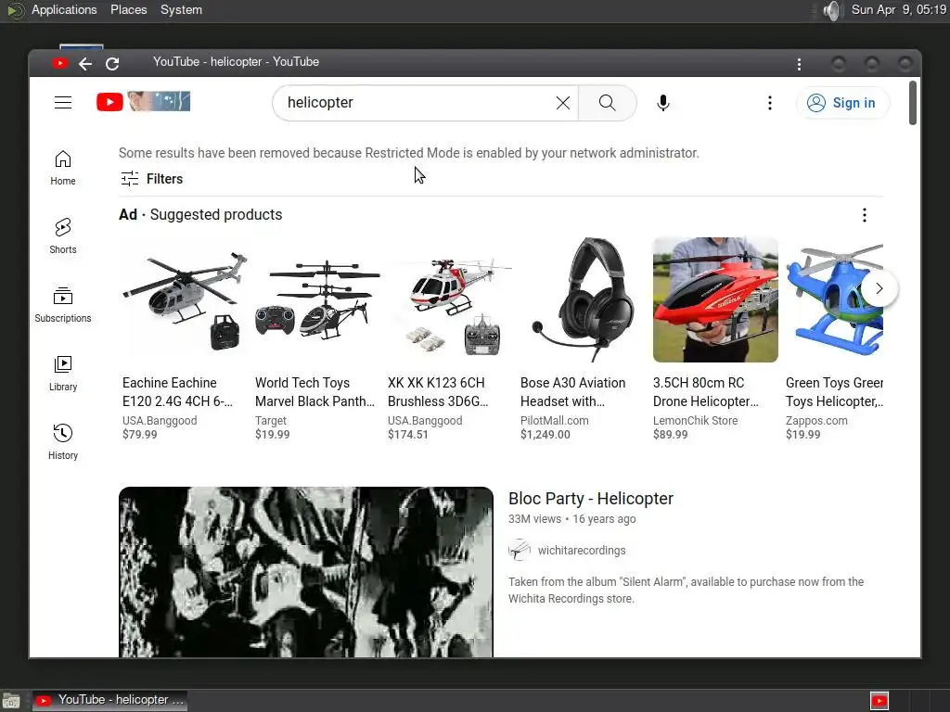Open wichitarecordings channel name

point(582,551)
